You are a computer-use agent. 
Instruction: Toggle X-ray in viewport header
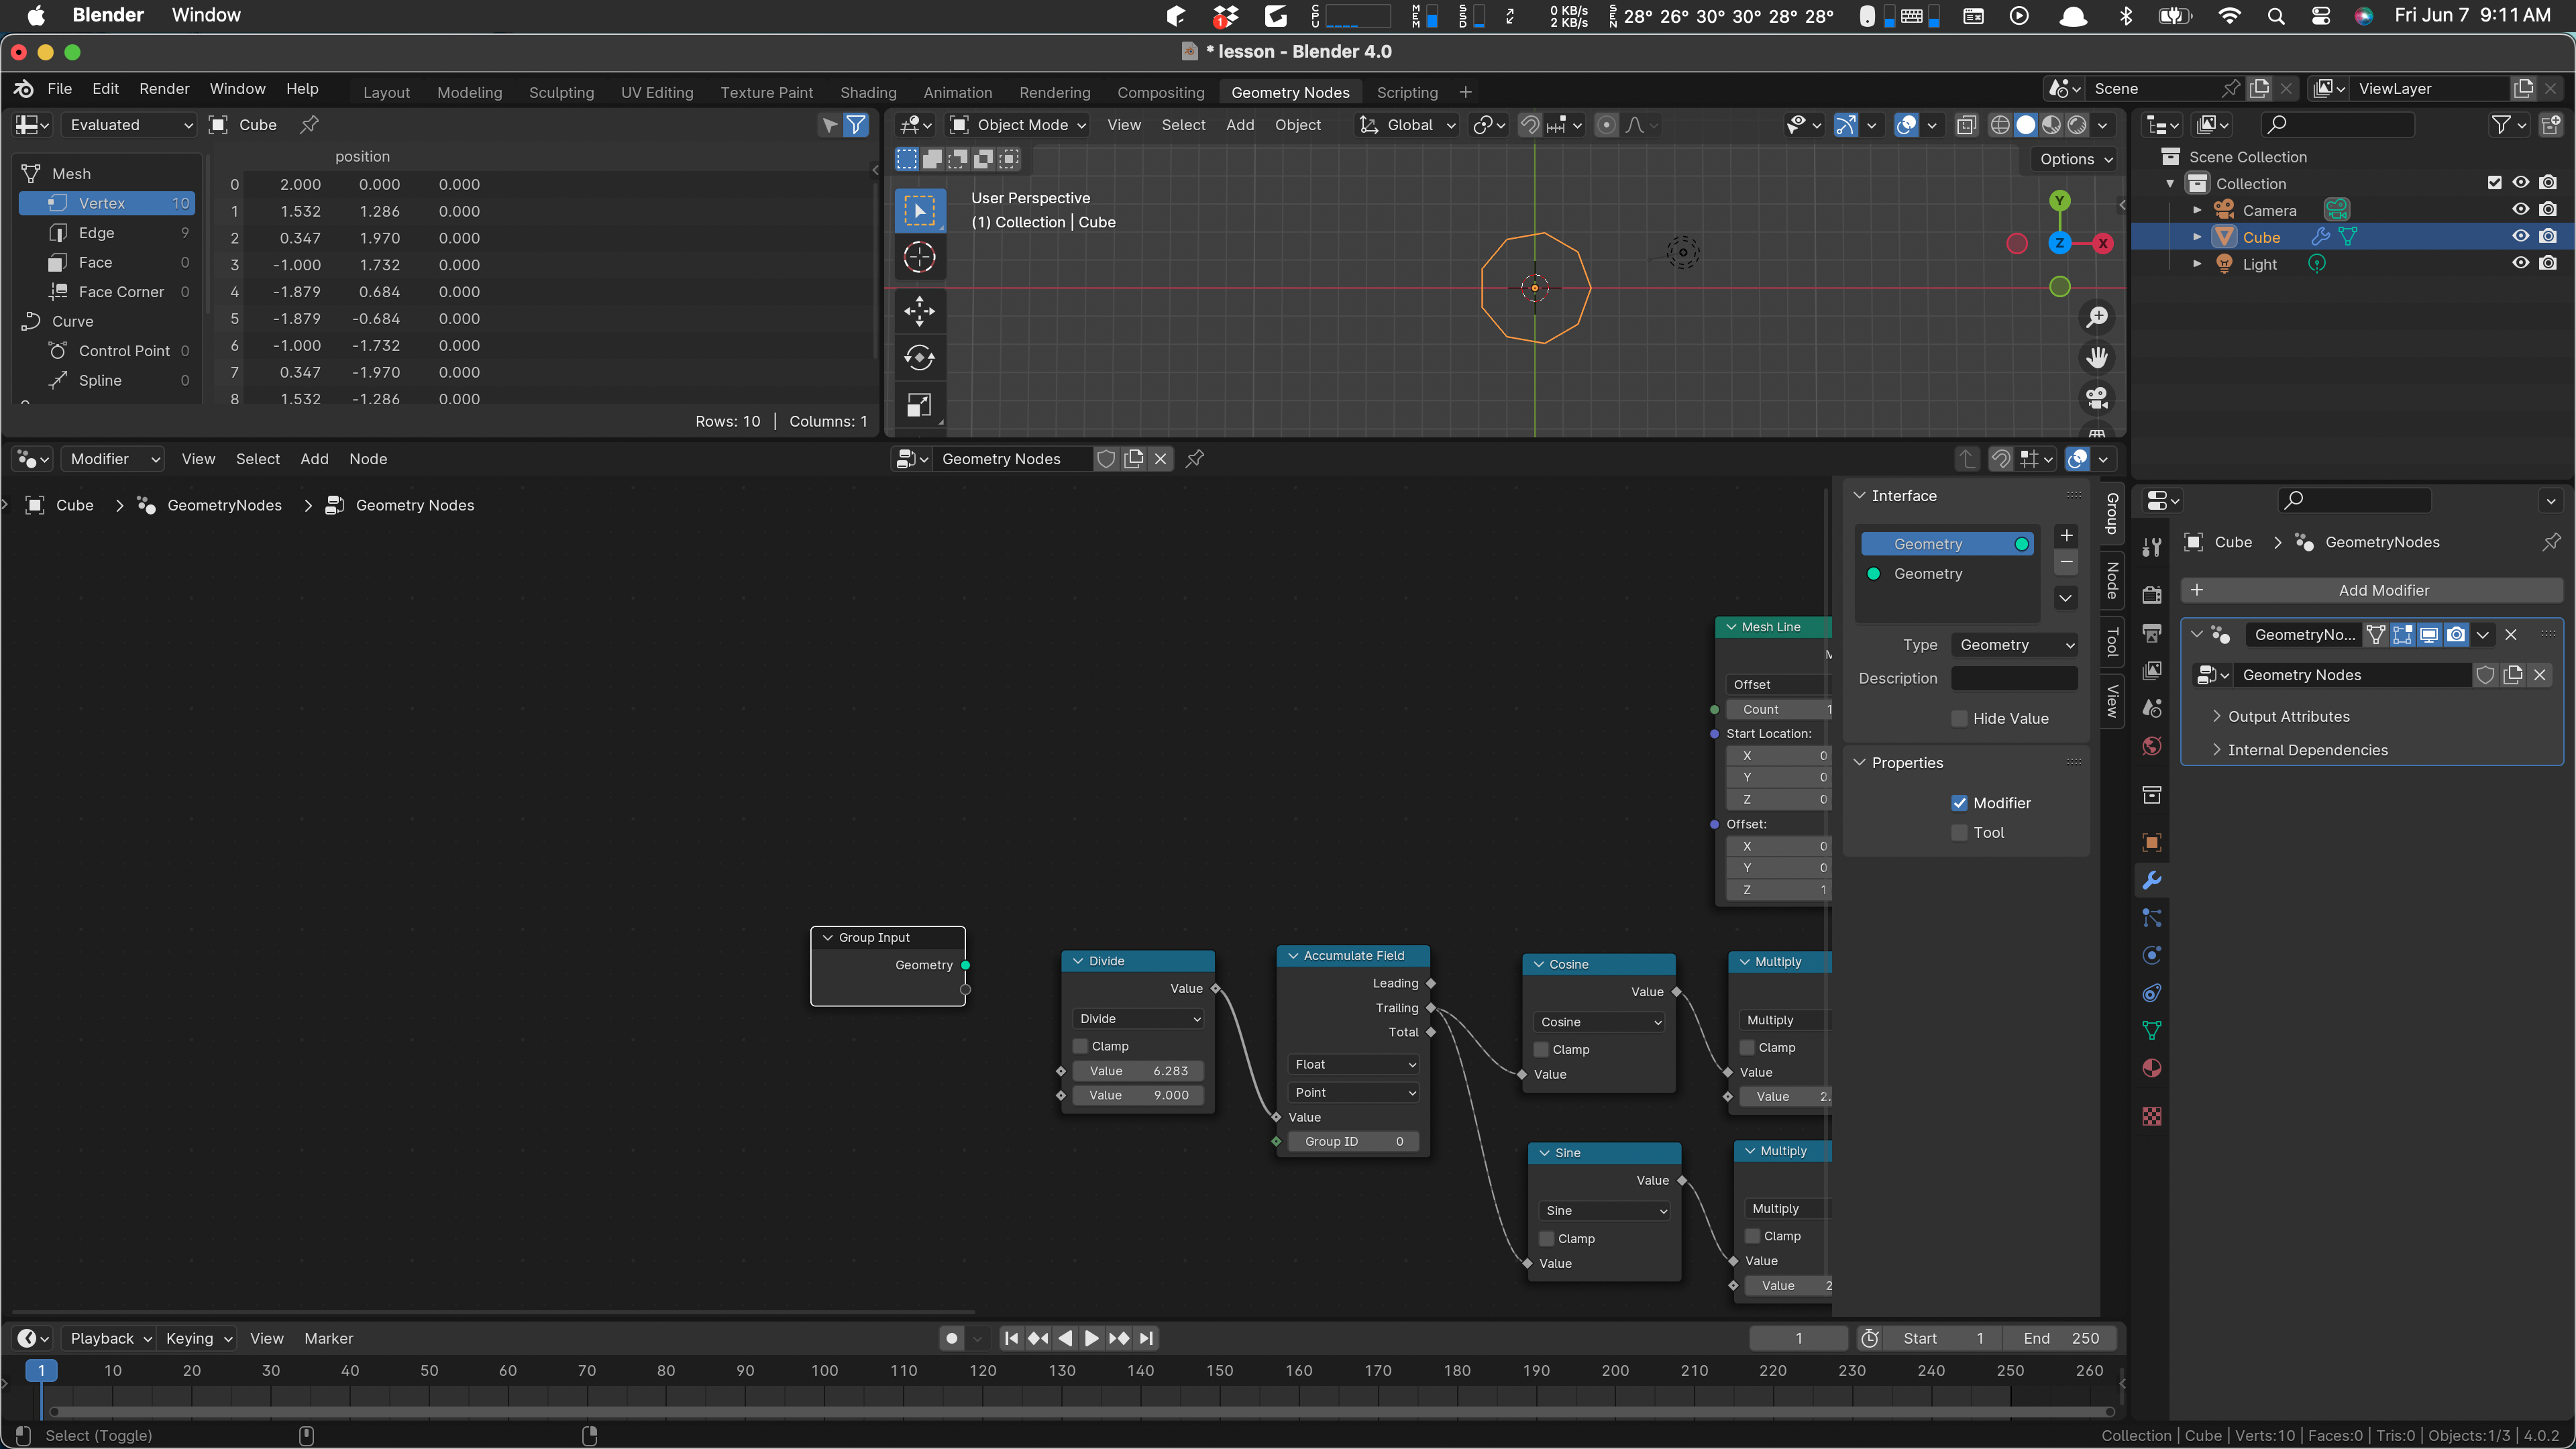(1966, 125)
